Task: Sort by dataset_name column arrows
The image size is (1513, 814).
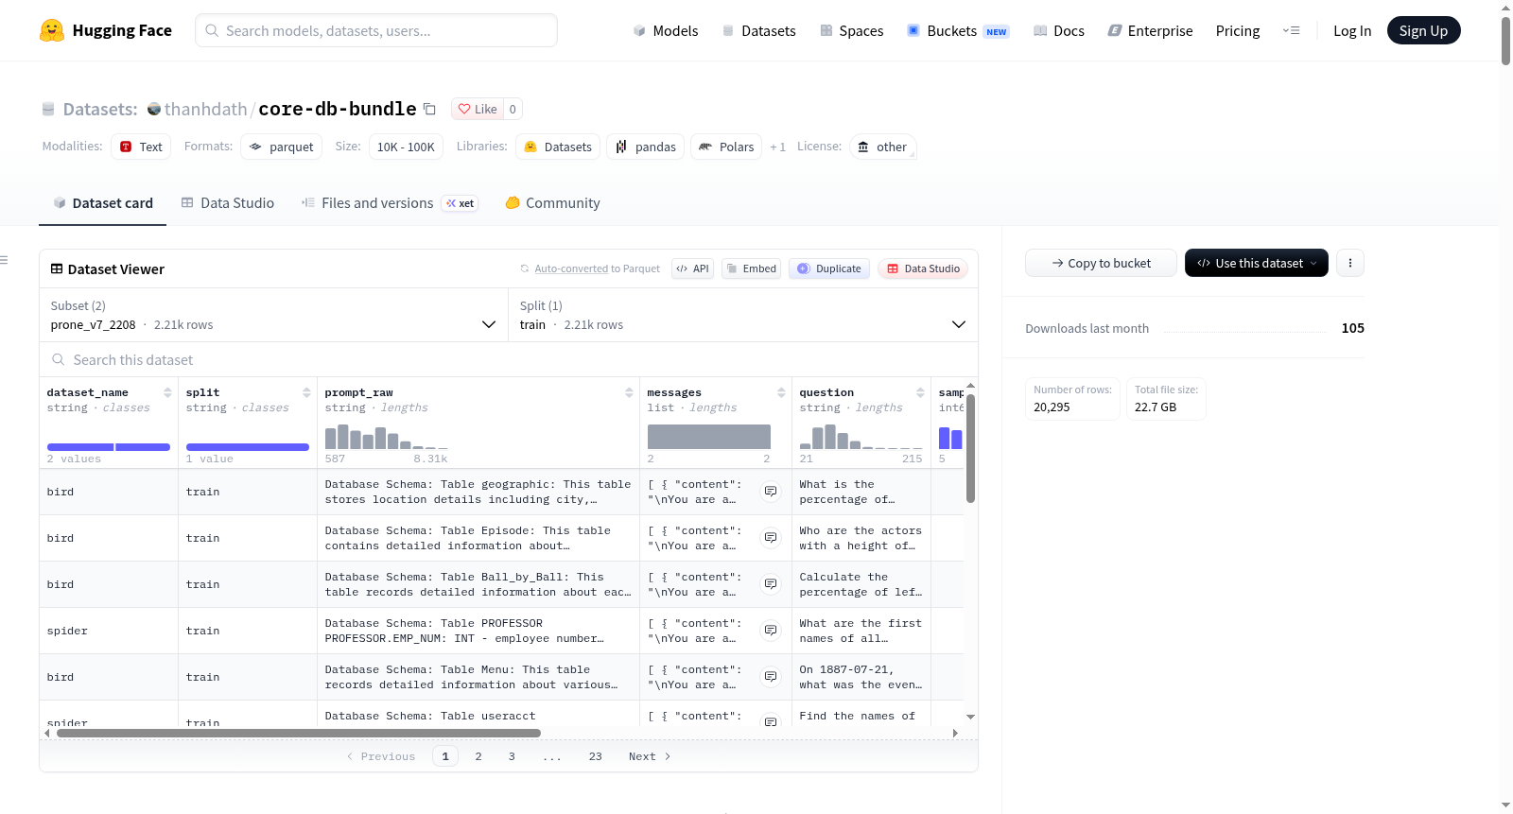Action: point(167,392)
